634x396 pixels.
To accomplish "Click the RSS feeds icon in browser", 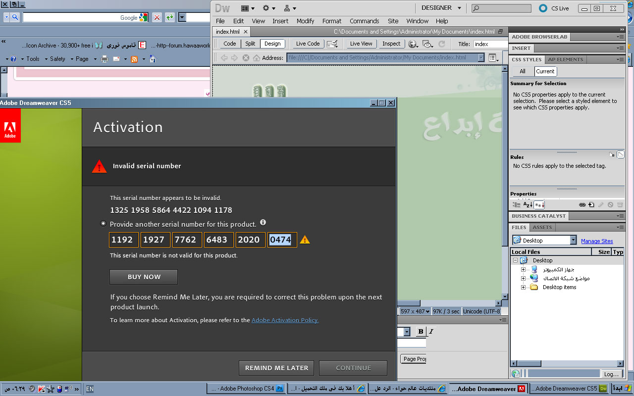I will (134, 59).
